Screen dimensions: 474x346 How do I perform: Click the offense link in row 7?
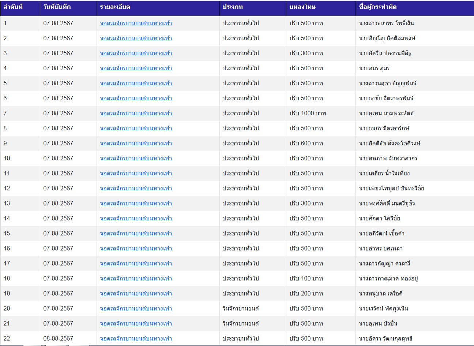136,114
